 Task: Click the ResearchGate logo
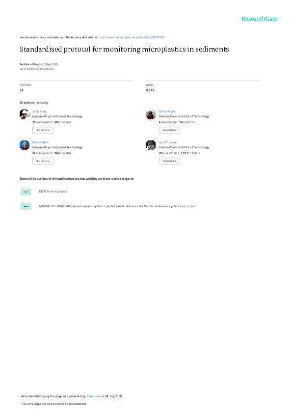tap(259, 19)
